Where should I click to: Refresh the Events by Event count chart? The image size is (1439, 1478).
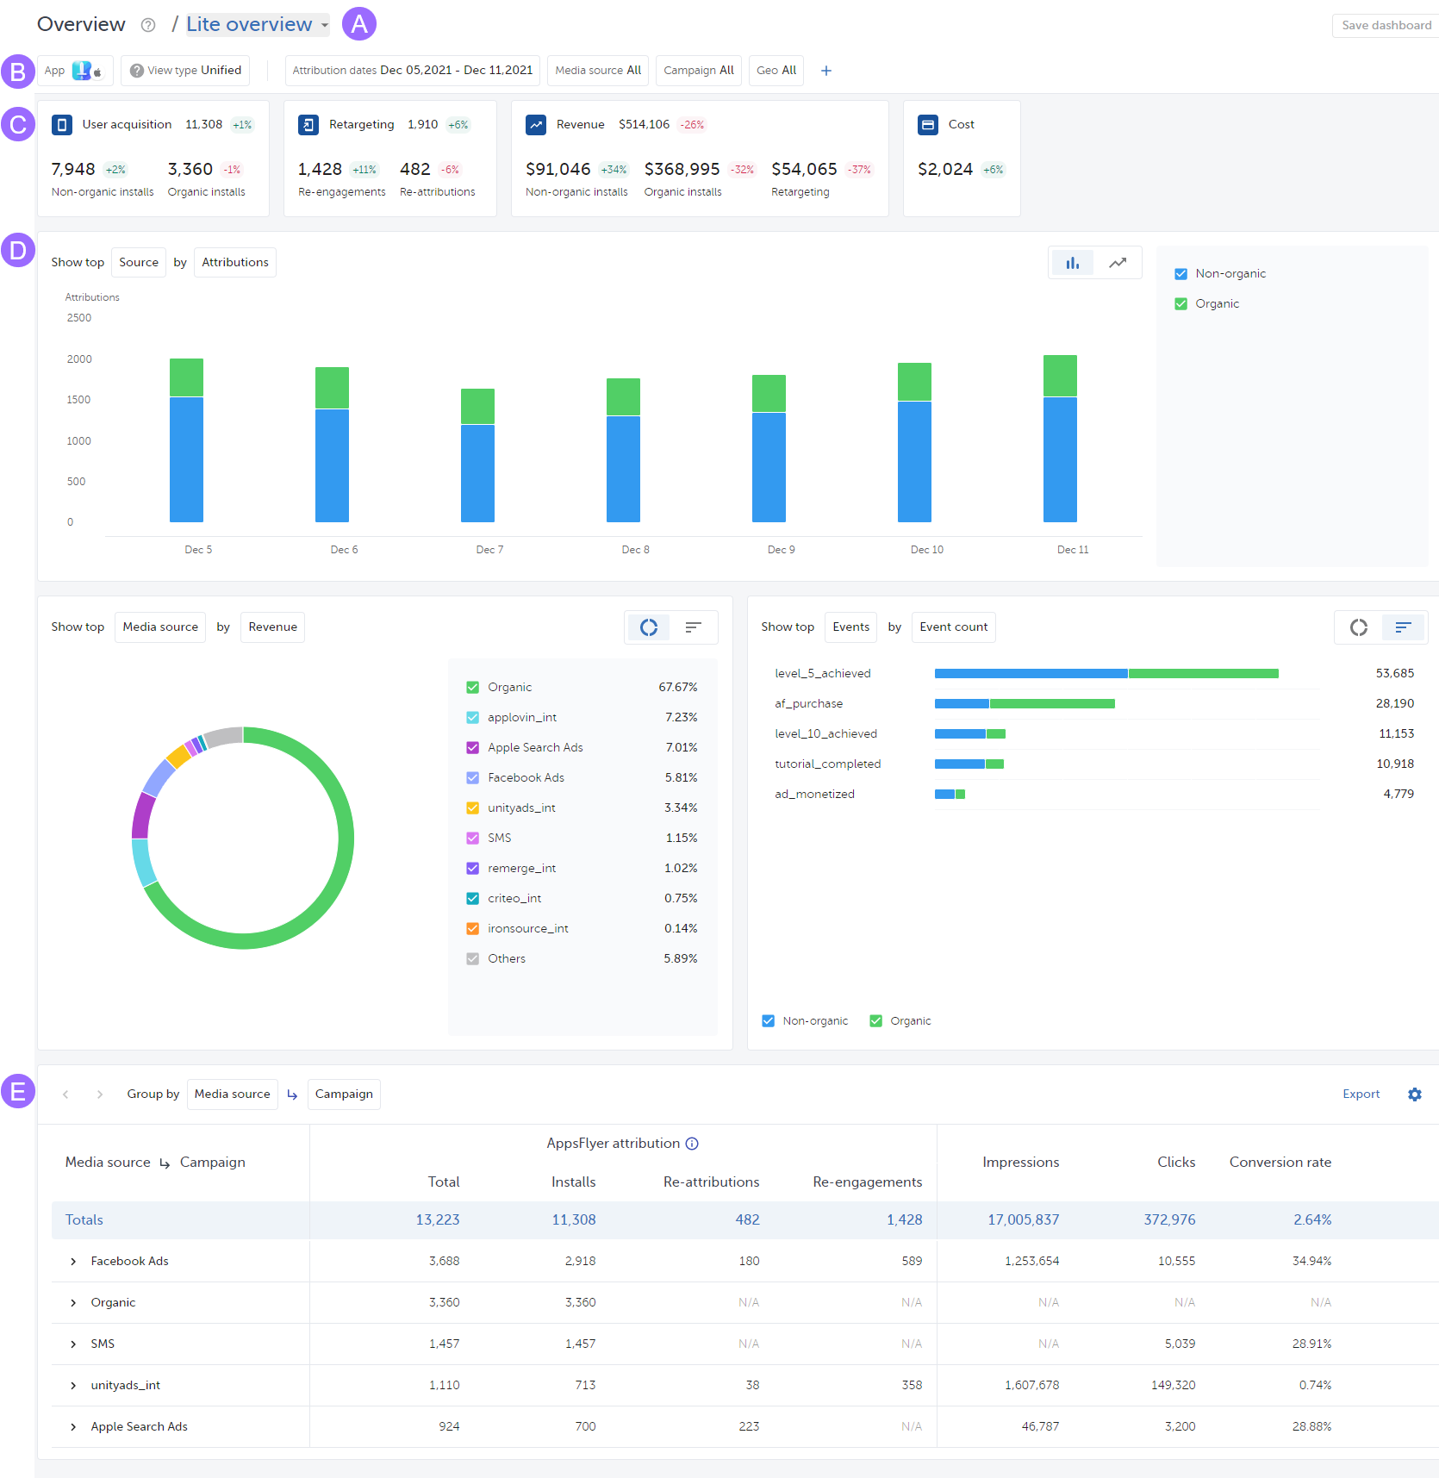1359,627
